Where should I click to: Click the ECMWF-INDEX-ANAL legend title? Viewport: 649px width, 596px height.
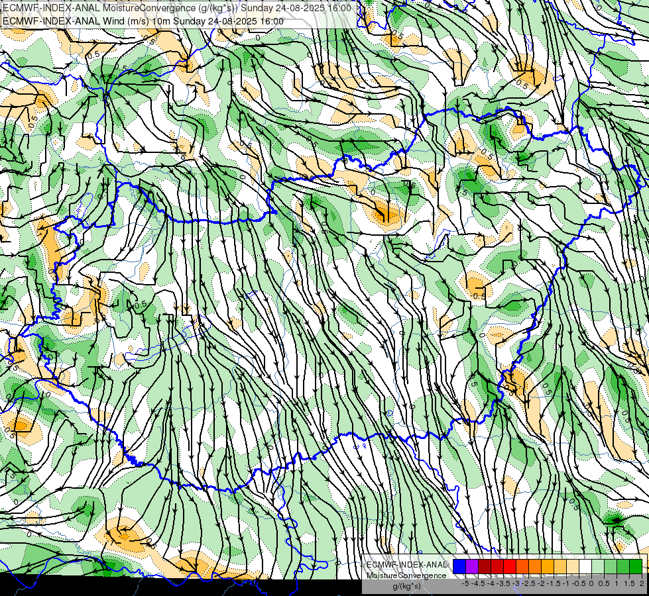[406, 565]
